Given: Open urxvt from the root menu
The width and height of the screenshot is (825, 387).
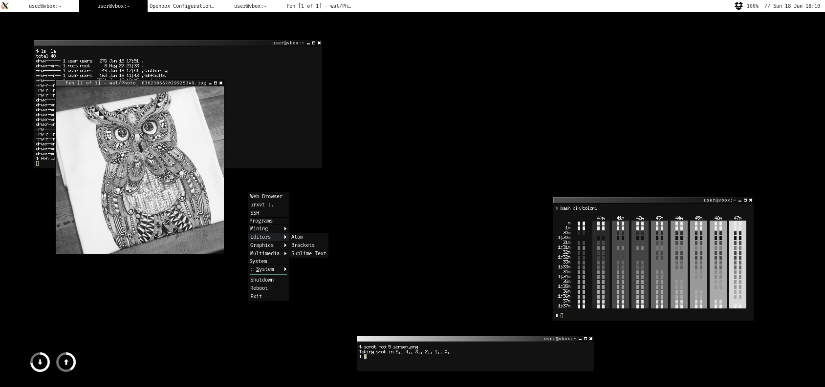Looking at the screenshot, I should point(268,204).
